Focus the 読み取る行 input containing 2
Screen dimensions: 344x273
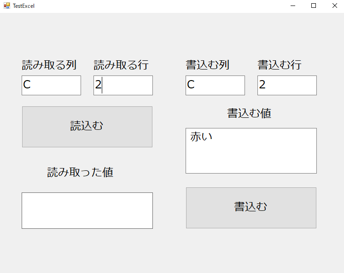(123, 85)
